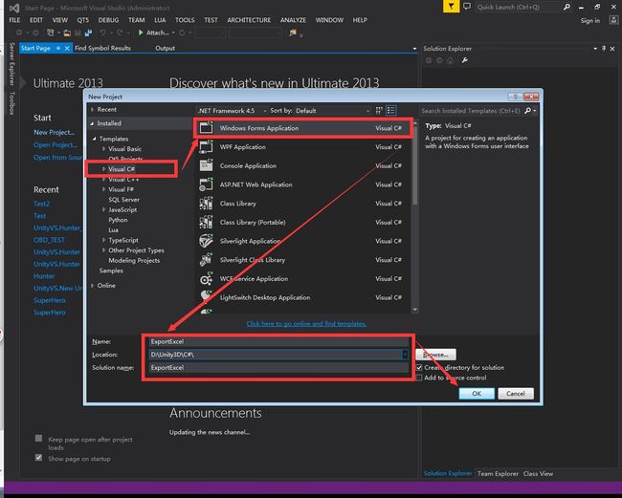This screenshot has height=498, width=622.
Task: Click the Quick Launch magnifier icon
Action: pos(566,7)
